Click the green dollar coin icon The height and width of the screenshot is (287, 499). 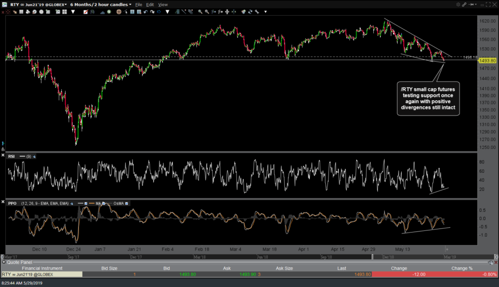pos(109,12)
